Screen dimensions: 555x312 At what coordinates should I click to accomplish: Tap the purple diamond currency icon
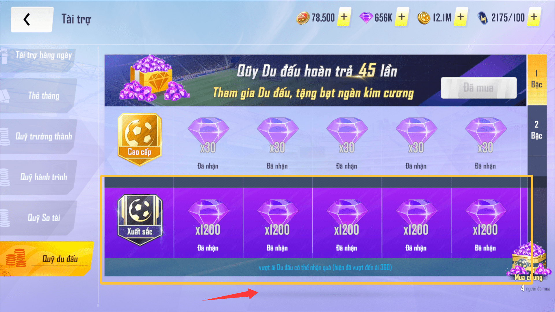click(x=366, y=18)
